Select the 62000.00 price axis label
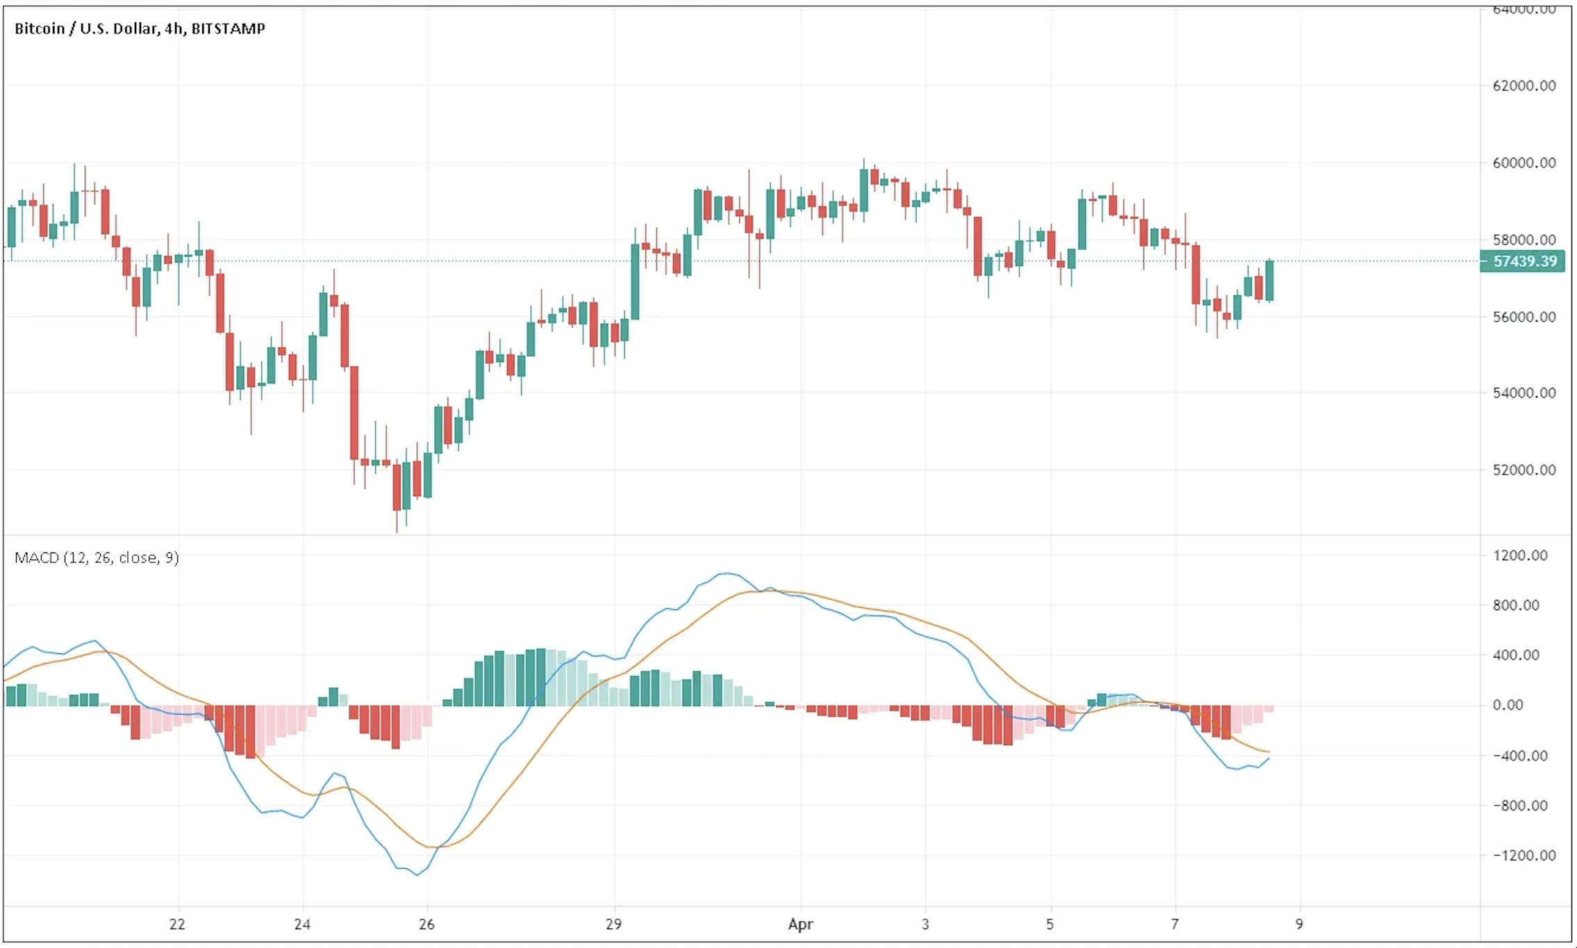This screenshot has height=948, width=1577. [1524, 85]
